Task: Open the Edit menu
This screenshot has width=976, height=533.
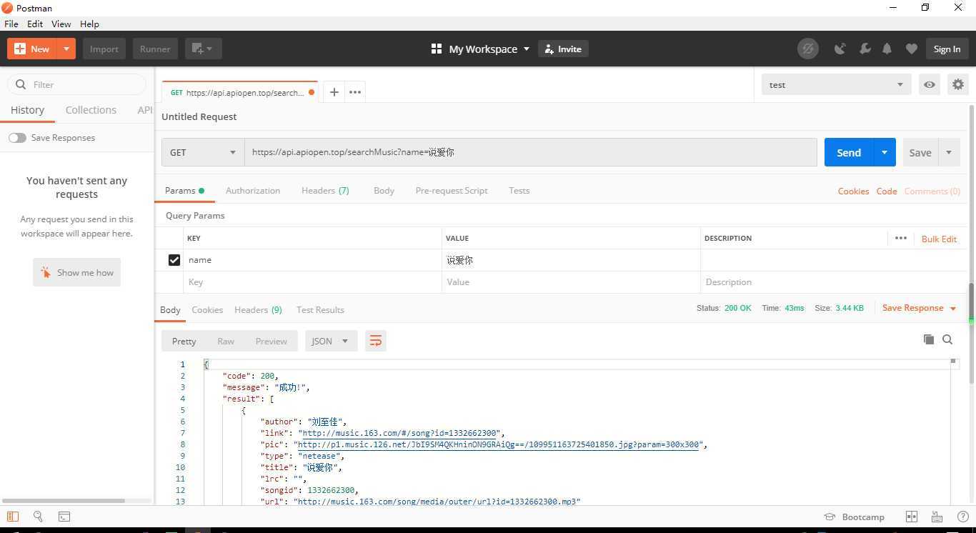Action: 35,24
